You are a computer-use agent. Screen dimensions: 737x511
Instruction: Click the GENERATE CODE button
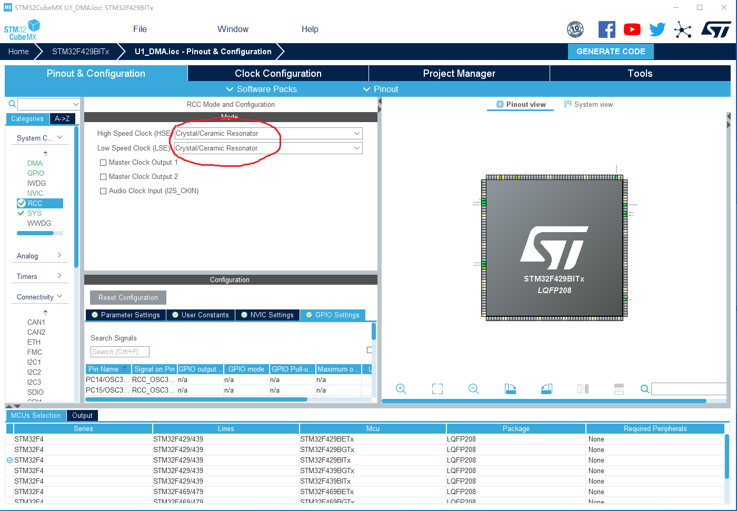(611, 52)
